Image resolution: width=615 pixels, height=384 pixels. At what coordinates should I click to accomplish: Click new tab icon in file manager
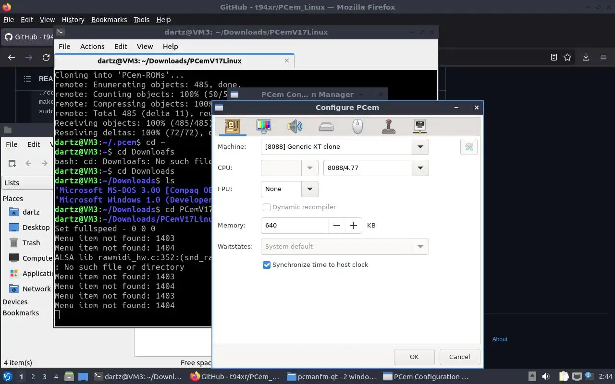coord(12,163)
